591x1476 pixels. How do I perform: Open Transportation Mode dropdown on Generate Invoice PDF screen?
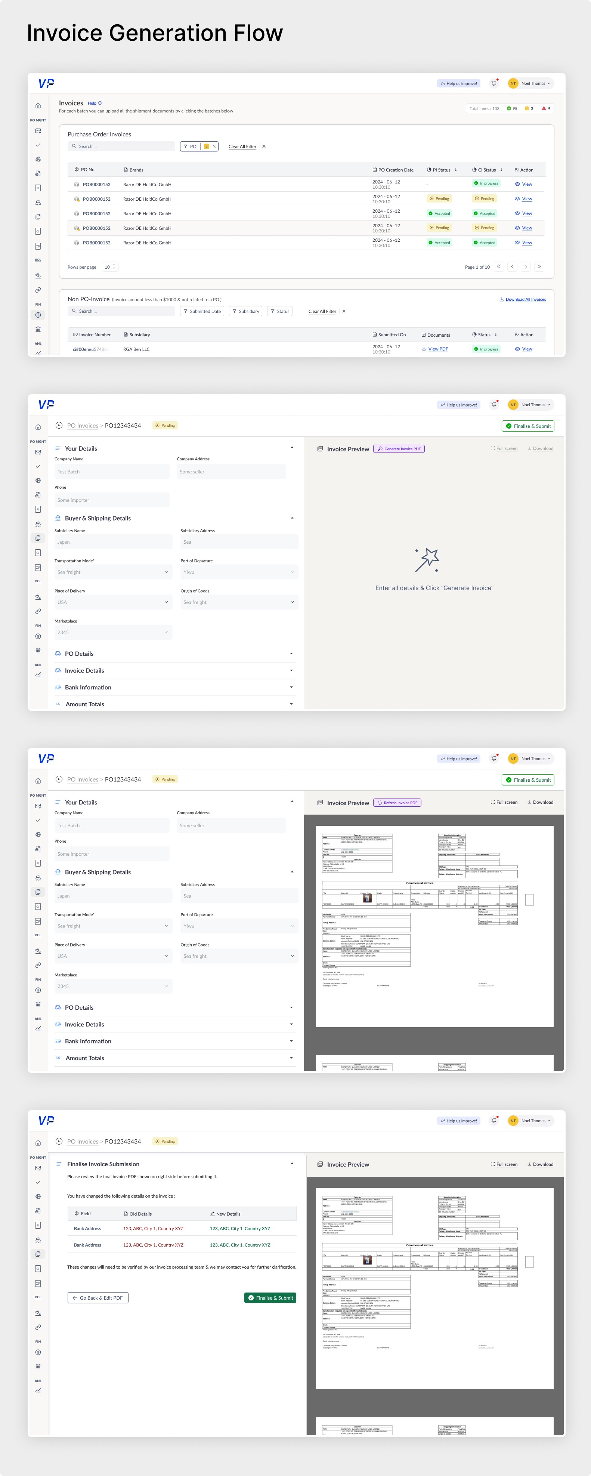(x=114, y=572)
